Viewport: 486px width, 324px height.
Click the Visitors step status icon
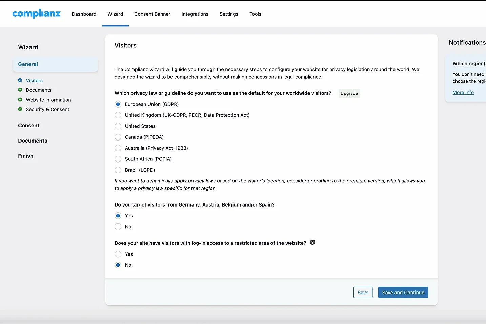[20, 80]
